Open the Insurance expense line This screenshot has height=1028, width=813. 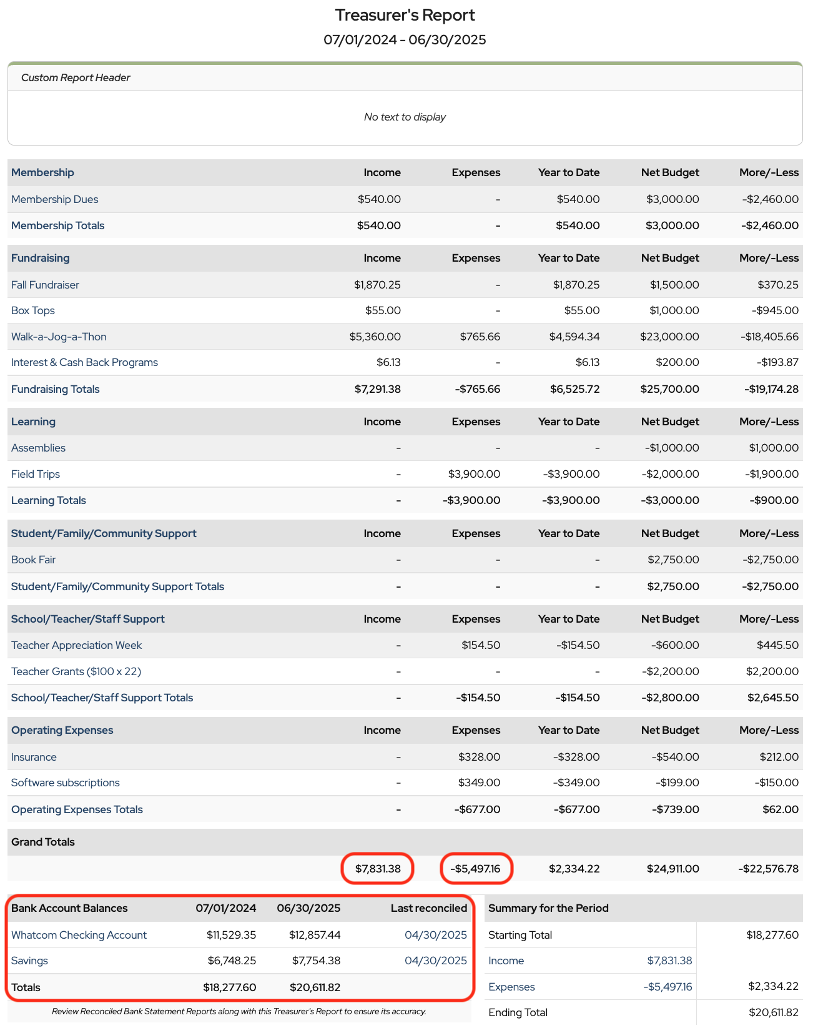[x=34, y=757]
